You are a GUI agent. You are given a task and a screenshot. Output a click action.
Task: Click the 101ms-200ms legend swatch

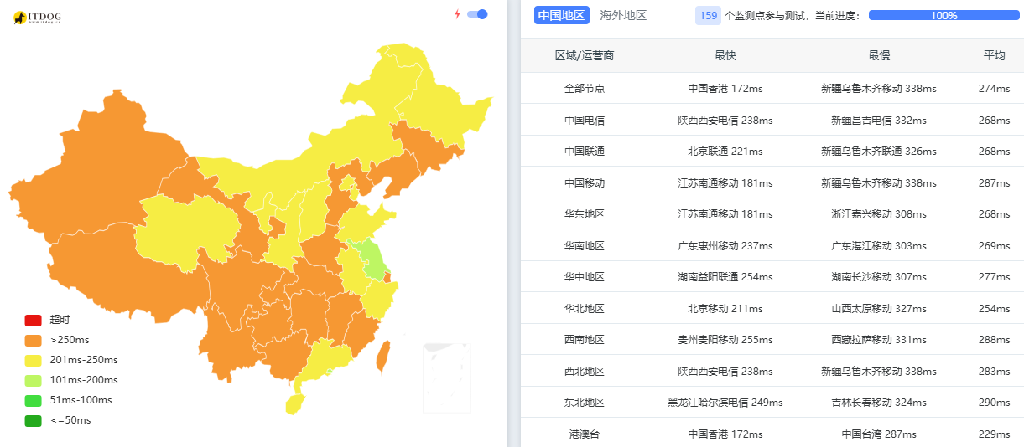(34, 380)
